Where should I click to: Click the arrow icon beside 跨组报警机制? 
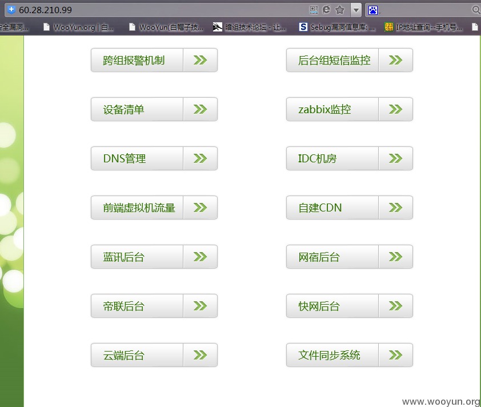pos(201,60)
